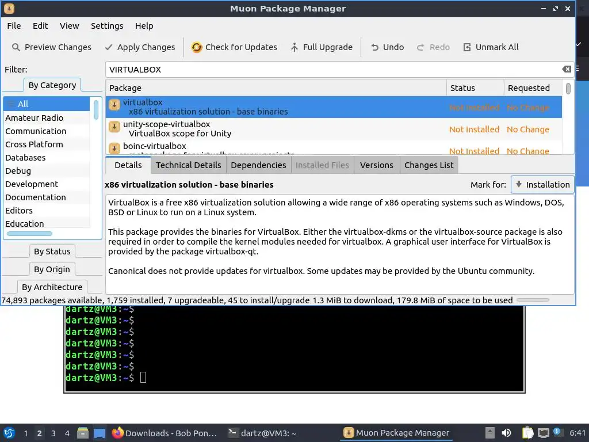
Task: Switch to workspace 4
Action: point(67,433)
